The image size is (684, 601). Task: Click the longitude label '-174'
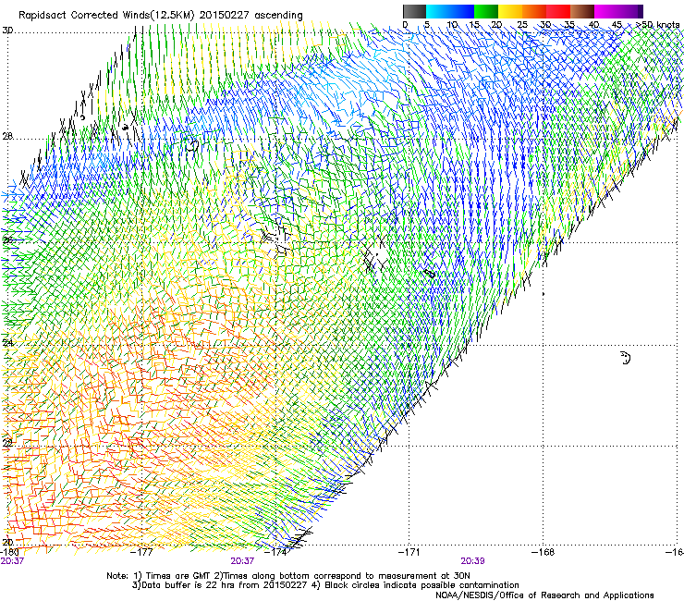[276, 552]
